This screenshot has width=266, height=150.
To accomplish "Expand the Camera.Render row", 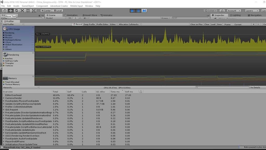I will pos(4,98).
